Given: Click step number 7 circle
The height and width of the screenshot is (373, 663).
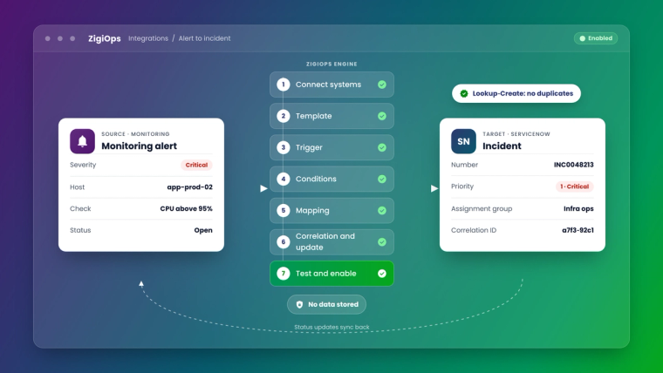Looking at the screenshot, I should tap(284, 274).
